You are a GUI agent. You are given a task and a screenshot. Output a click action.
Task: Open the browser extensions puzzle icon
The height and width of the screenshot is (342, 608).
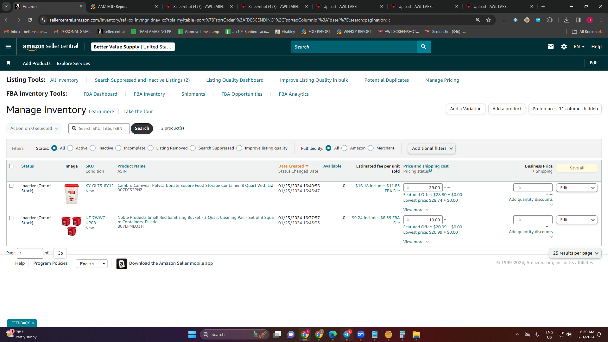click(x=550, y=20)
